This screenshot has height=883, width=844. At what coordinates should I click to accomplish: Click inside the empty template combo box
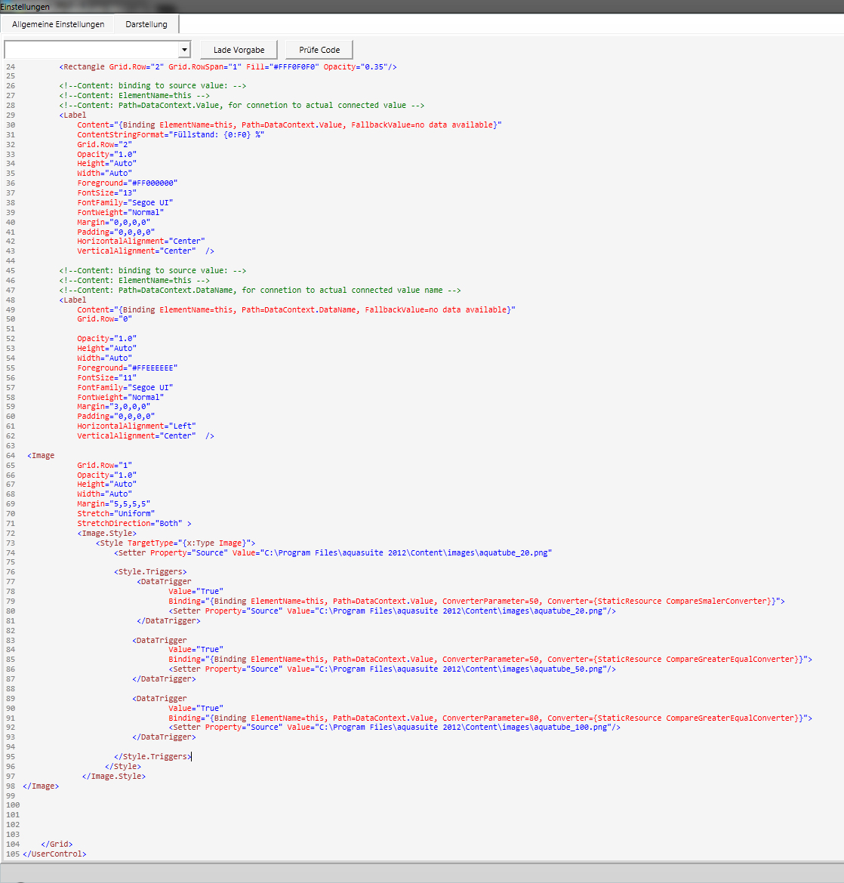click(91, 50)
